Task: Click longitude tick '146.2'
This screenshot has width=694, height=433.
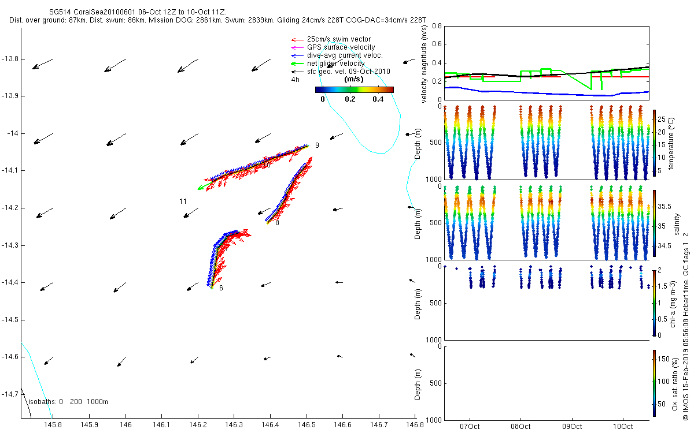Action: click(198, 425)
